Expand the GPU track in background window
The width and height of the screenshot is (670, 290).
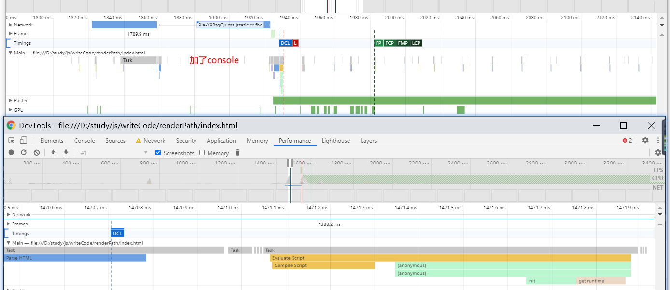coord(11,110)
